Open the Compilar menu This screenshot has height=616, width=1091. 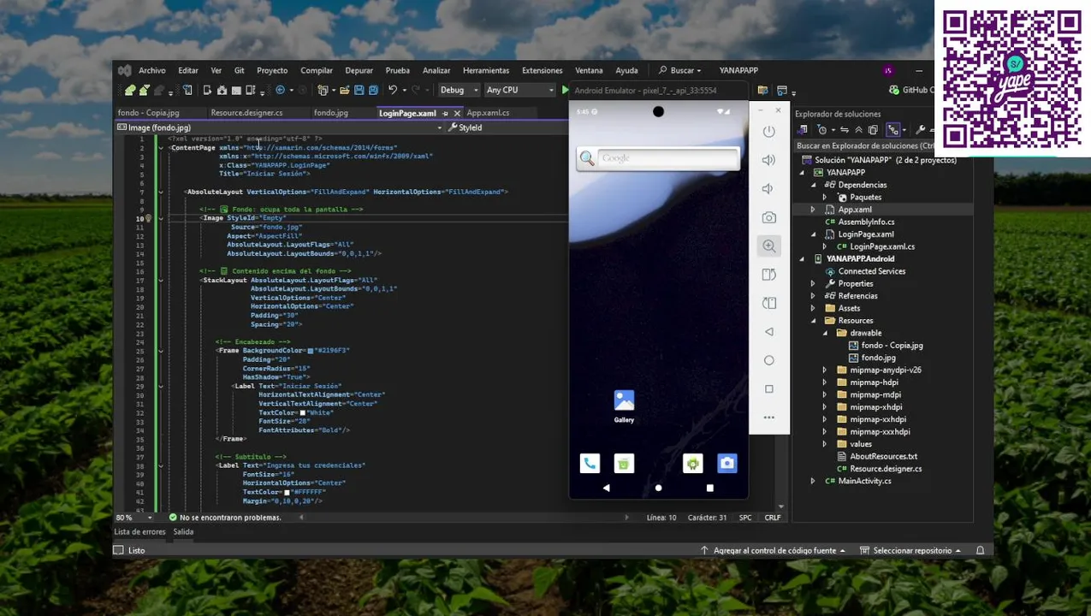pos(317,70)
